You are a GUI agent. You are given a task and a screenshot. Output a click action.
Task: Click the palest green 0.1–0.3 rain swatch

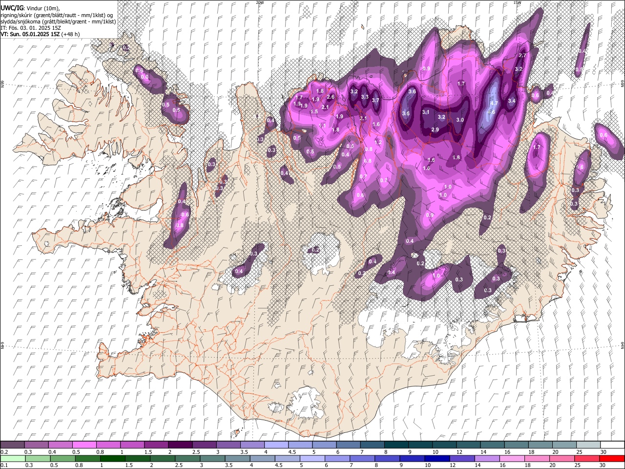click(13, 458)
